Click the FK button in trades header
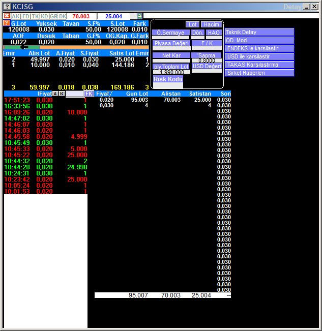 point(89,94)
